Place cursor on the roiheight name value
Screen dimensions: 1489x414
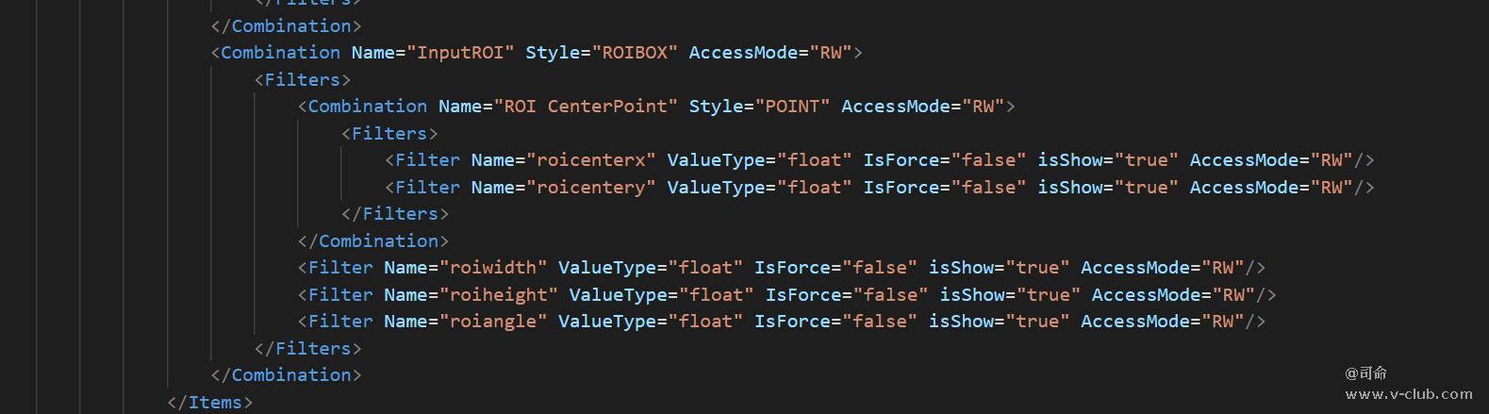click(499, 295)
